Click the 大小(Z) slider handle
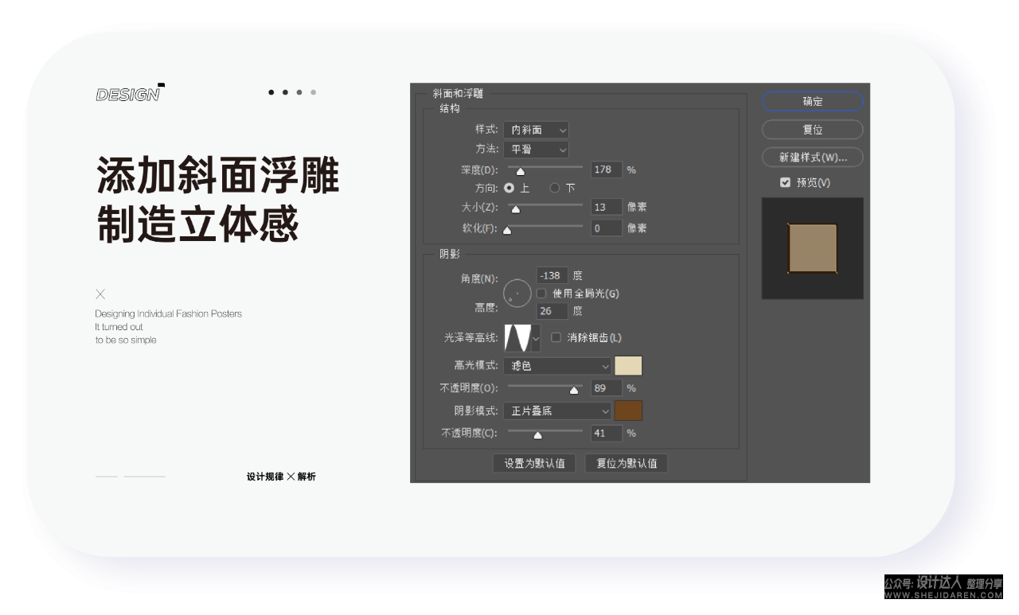The height and width of the screenshot is (615, 1019). click(x=515, y=210)
